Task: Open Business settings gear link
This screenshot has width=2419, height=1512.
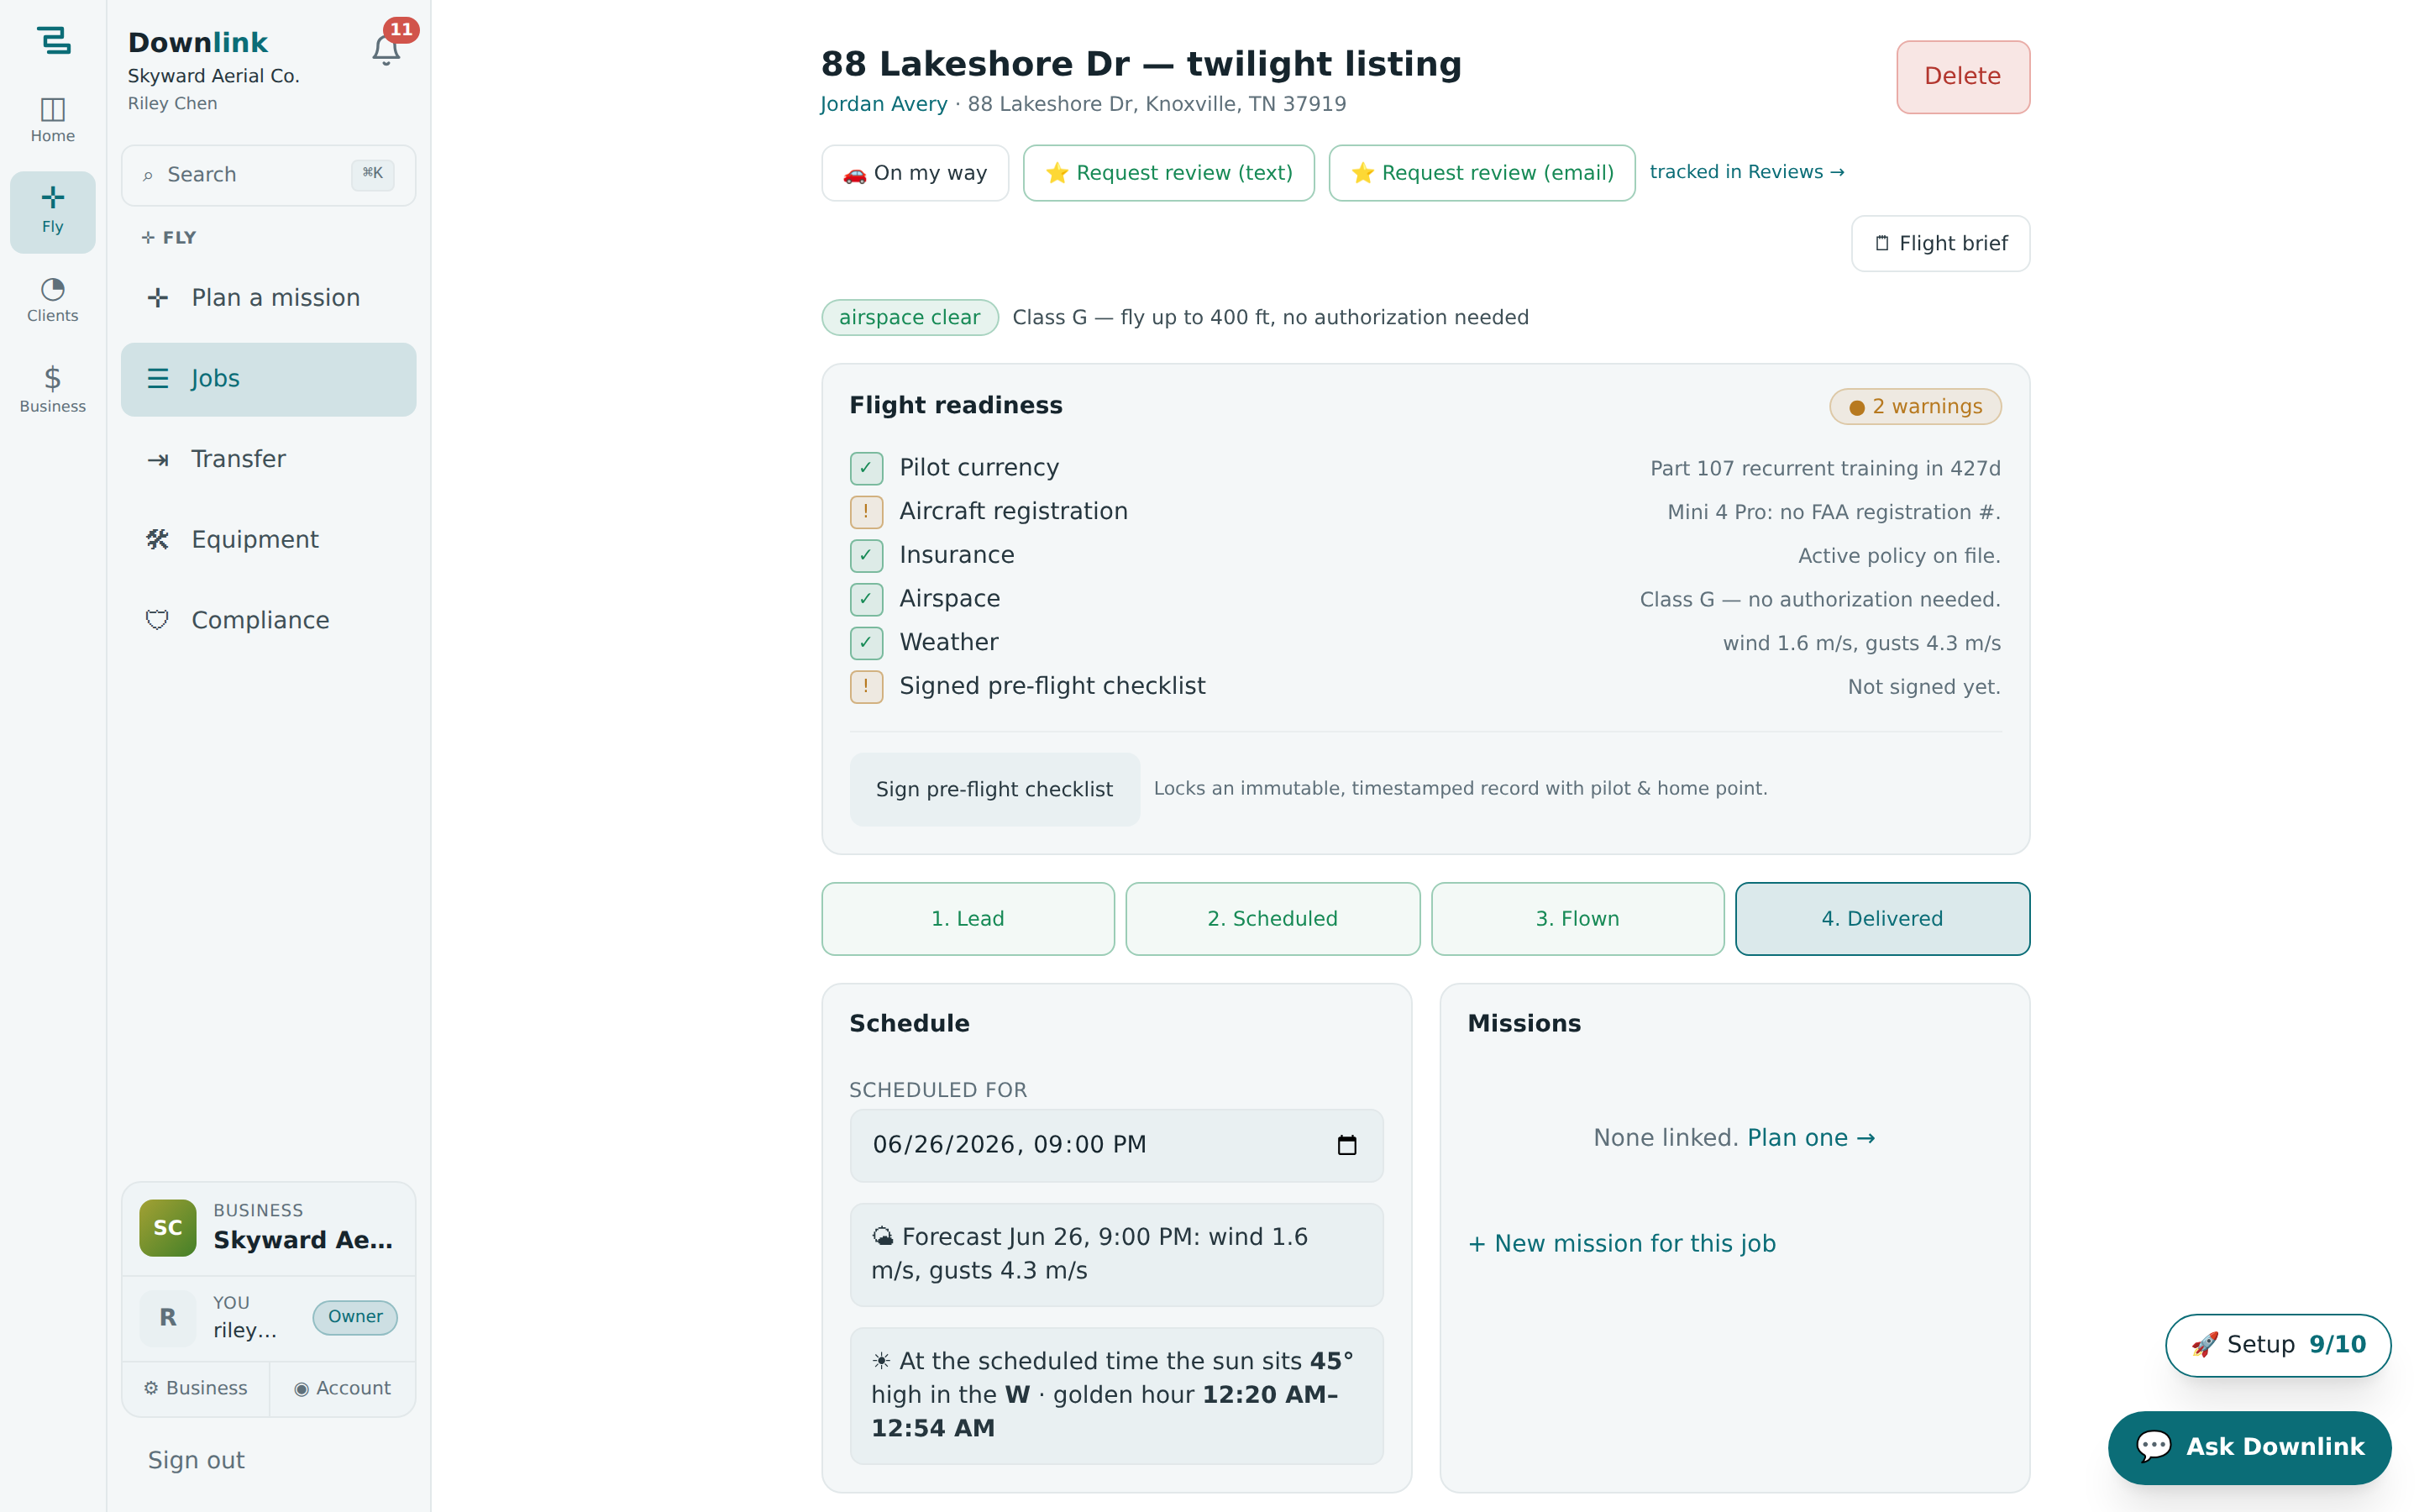Action: tap(196, 1388)
